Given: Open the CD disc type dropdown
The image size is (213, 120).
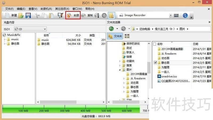Looking at the screenshot, I should coord(30,29).
